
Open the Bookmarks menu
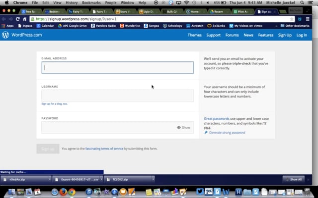click(x=91, y=2)
